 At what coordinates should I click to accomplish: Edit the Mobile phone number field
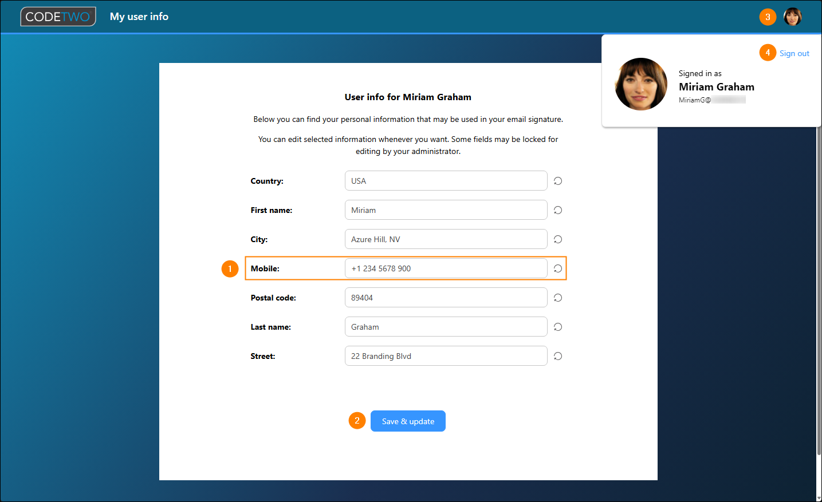pyautogui.click(x=446, y=268)
